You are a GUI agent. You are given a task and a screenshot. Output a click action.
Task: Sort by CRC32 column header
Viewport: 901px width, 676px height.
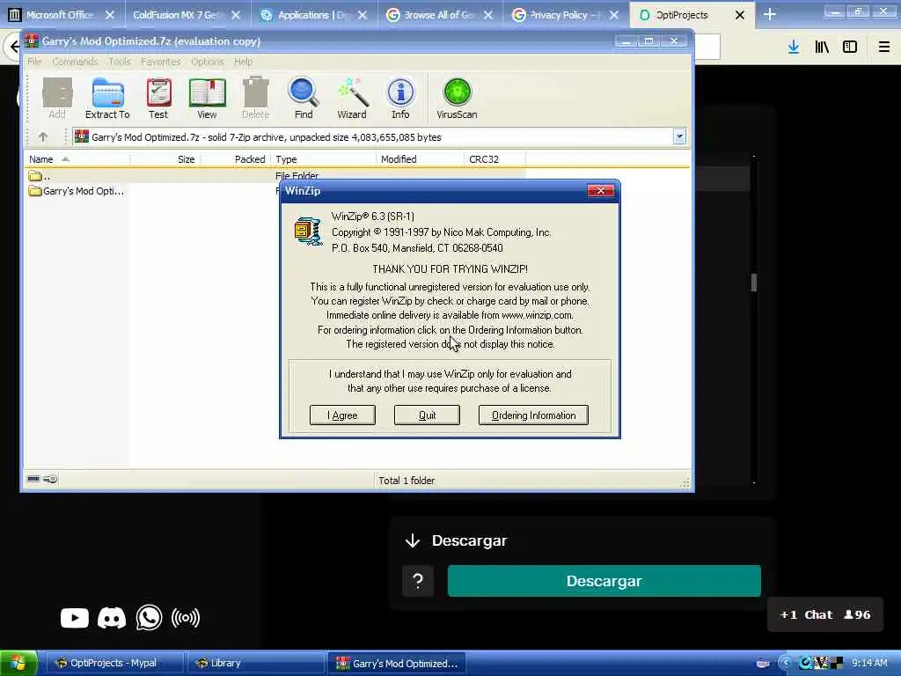coord(494,159)
